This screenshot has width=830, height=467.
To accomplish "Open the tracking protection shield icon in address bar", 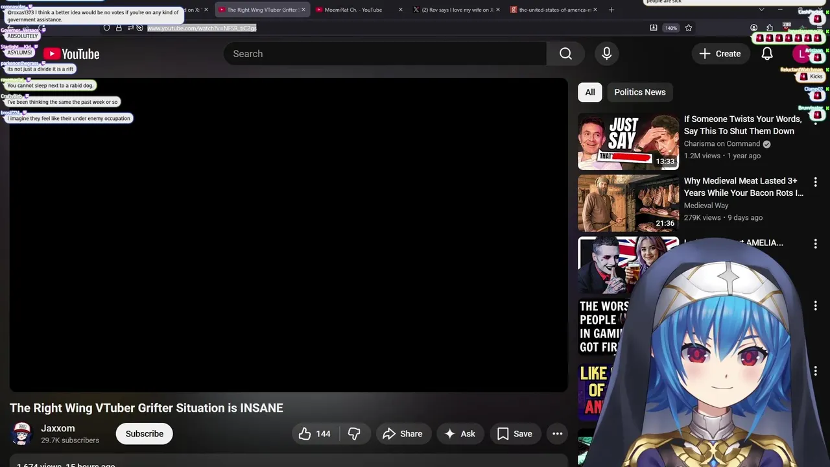I will (x=107, y=28).
